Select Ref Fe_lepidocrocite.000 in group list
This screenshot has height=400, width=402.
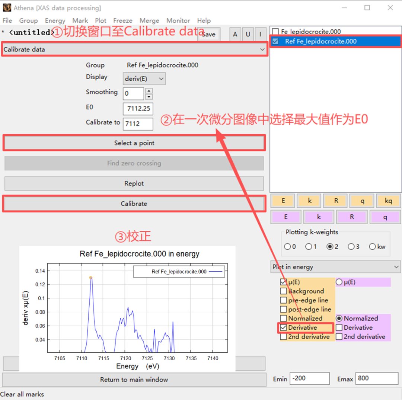(x=321, y=41)
